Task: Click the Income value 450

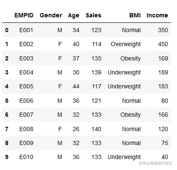Action: coord(163,44)
